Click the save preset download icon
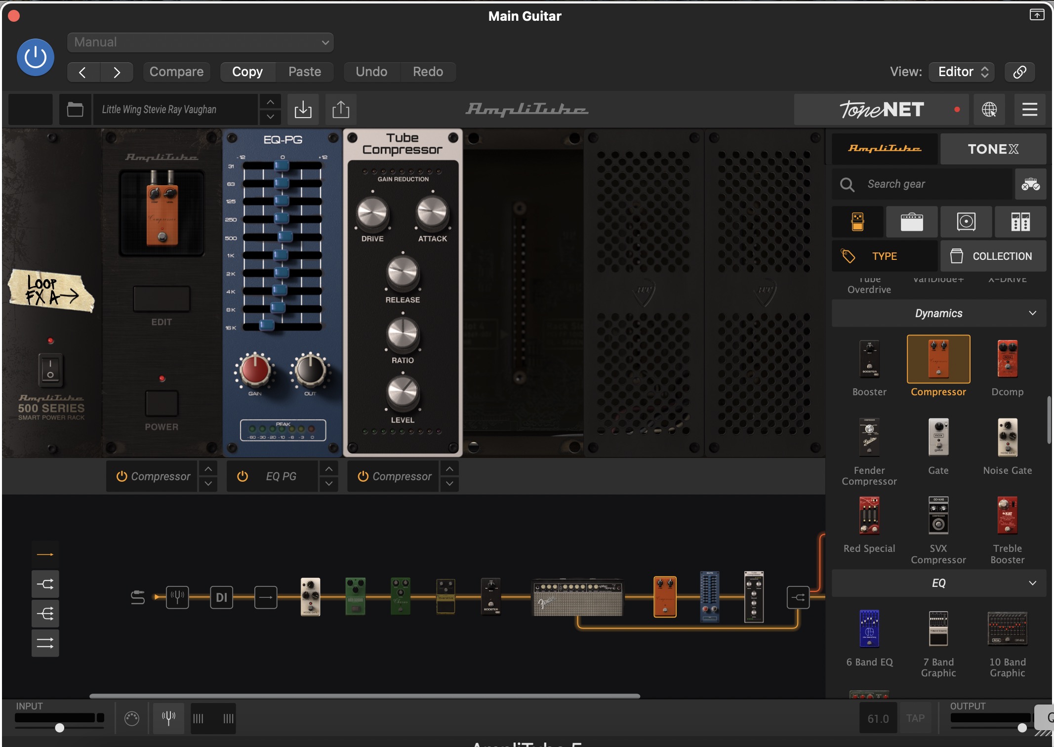Screen dimensions: 1054x747 point(303,109)
